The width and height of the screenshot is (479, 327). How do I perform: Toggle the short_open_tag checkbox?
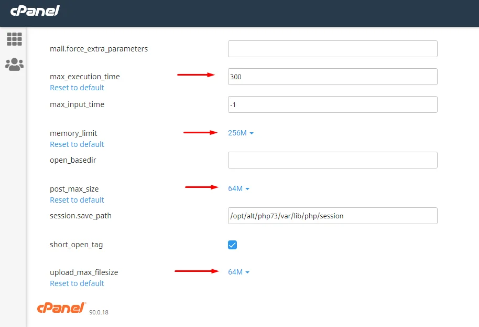232,245
